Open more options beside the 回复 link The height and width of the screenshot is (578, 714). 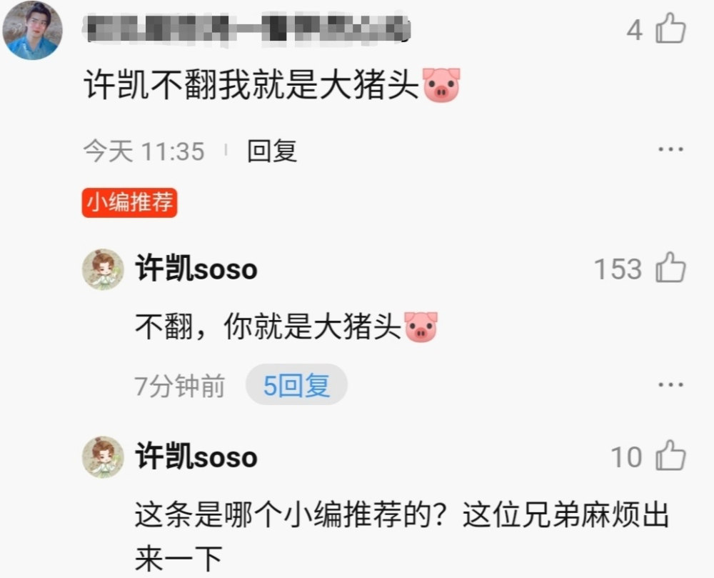670,149
